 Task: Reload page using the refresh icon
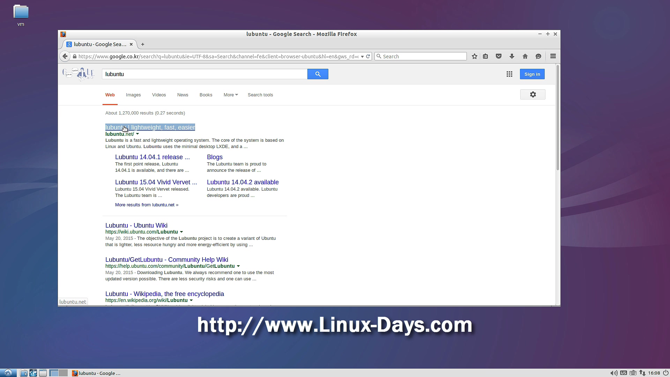[368, 56]
